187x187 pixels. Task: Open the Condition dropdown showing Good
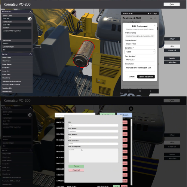(x=140, y=52)
